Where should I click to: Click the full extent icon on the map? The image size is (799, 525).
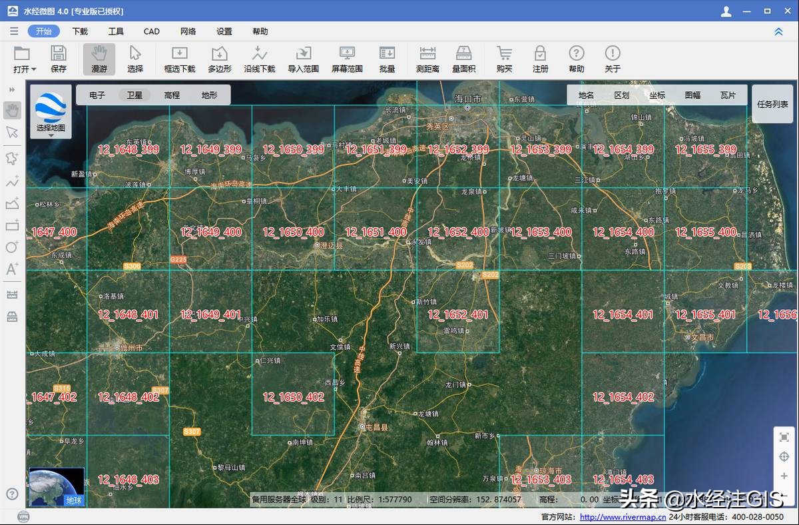(784, 437)
